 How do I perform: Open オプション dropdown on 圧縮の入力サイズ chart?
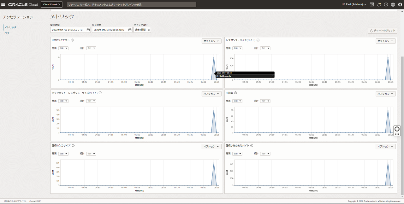click(x=211, y=146)
